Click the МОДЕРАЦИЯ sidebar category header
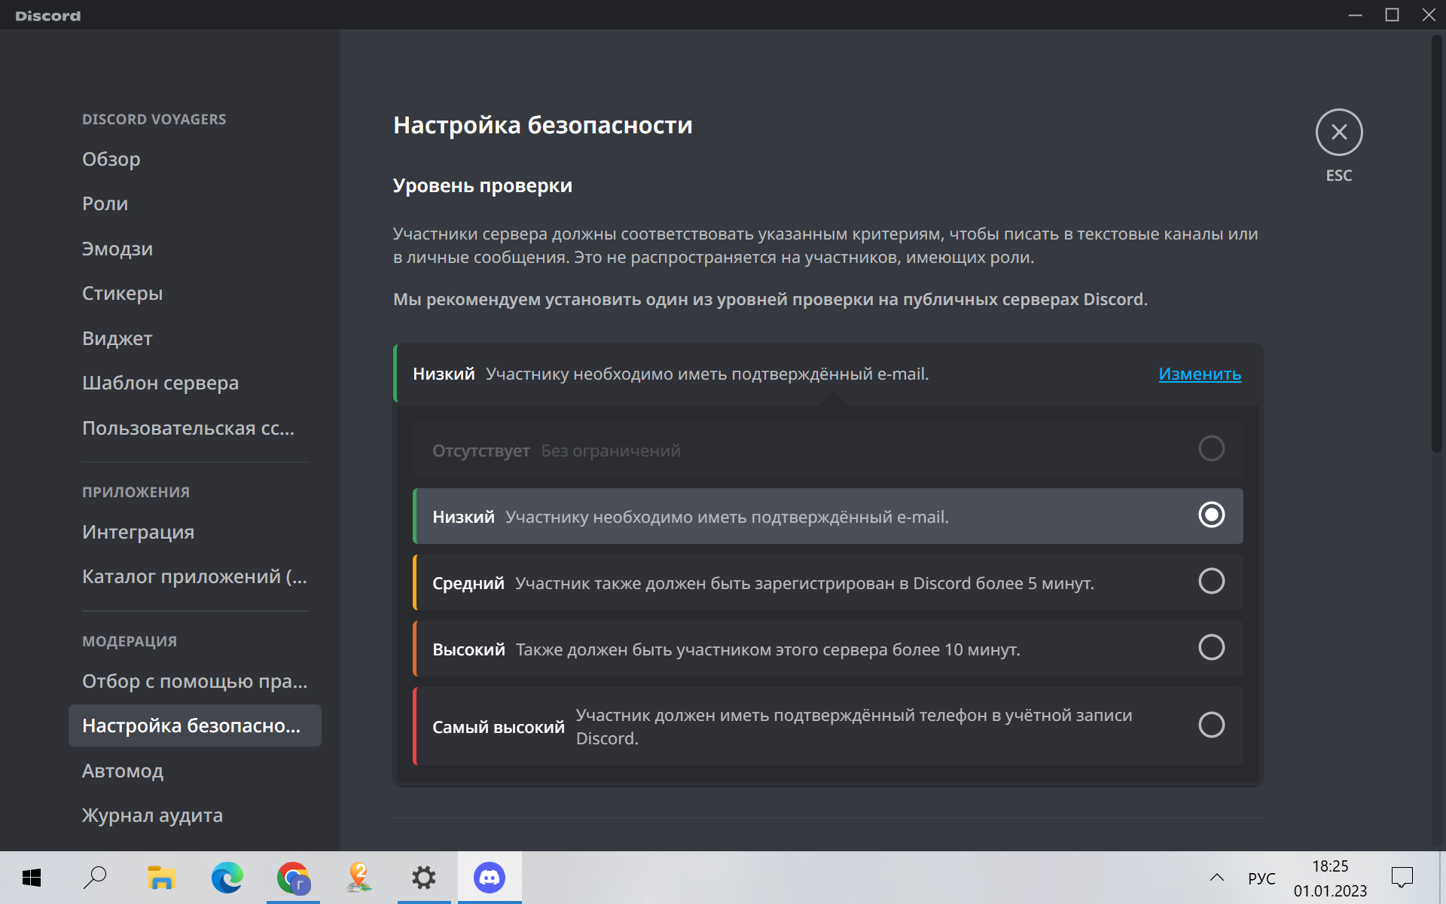Screen dimensions: 1446x904 click(130, 641)
